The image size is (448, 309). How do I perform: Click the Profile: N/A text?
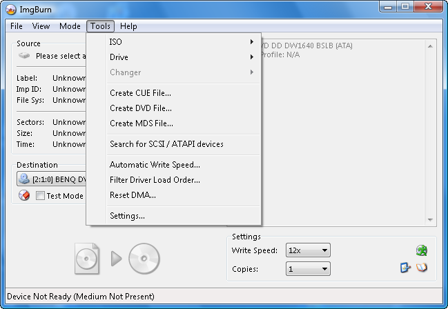(280, 54)
